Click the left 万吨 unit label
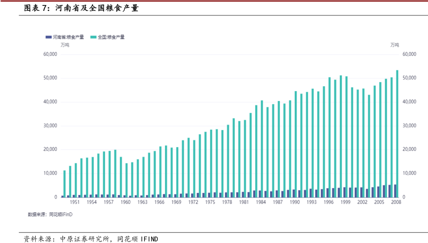This screenshot has width=428, height=243. point(65,45)
